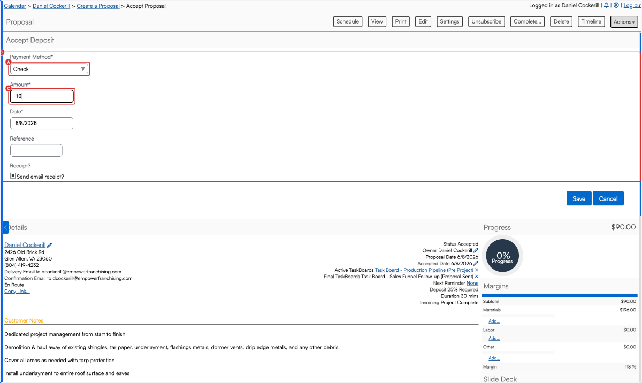Click 'Invoicing Project Complete' text

[x=449, y=303]
